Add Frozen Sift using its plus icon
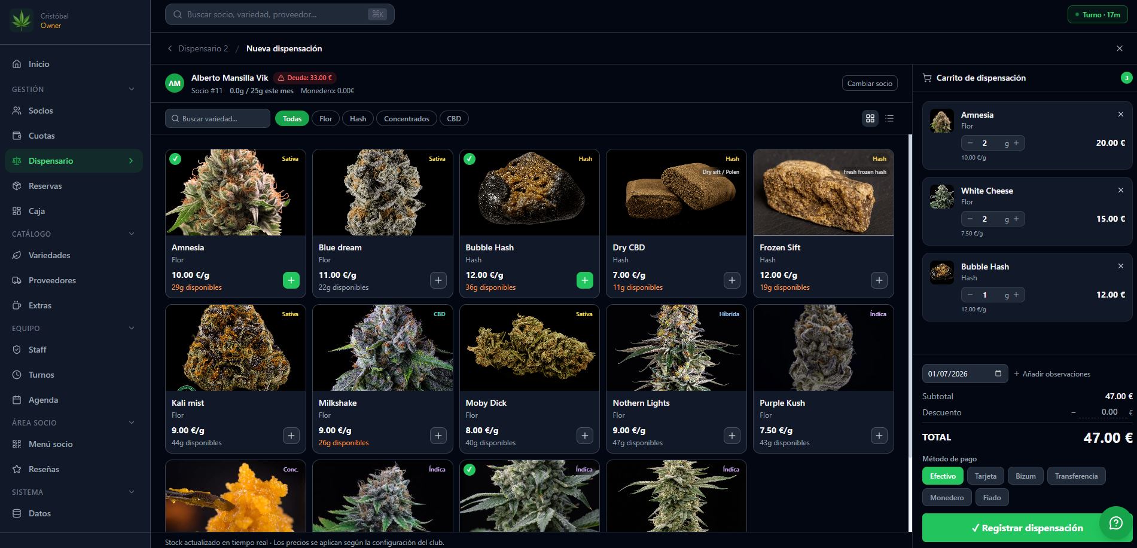 (879, 280)
